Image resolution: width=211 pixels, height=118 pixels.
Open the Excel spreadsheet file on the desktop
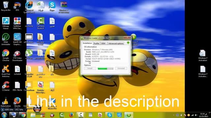tap(41, 6)
